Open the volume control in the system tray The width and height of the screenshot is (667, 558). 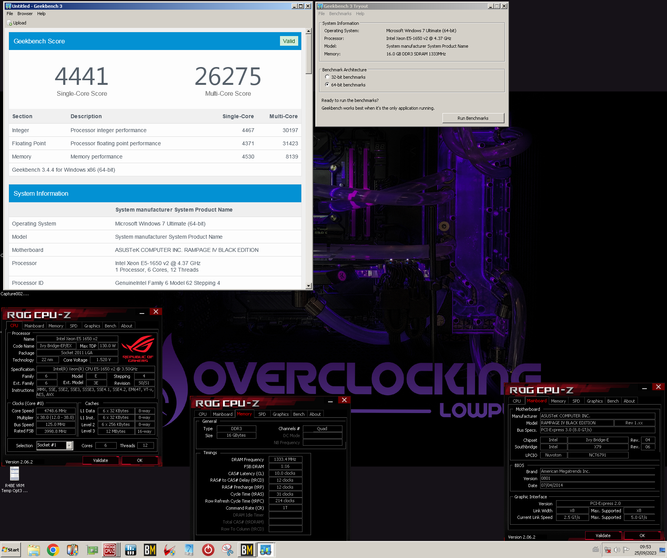coord(617,550)
